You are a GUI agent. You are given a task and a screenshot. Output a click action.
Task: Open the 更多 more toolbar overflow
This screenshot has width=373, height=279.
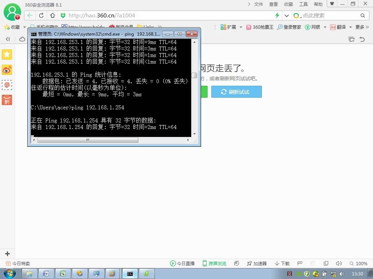point(362,27)
